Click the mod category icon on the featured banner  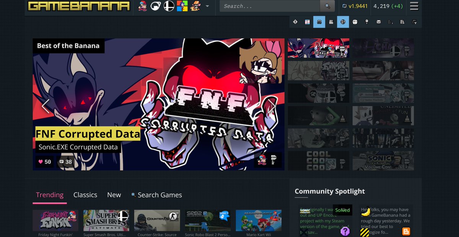point(274,160)
